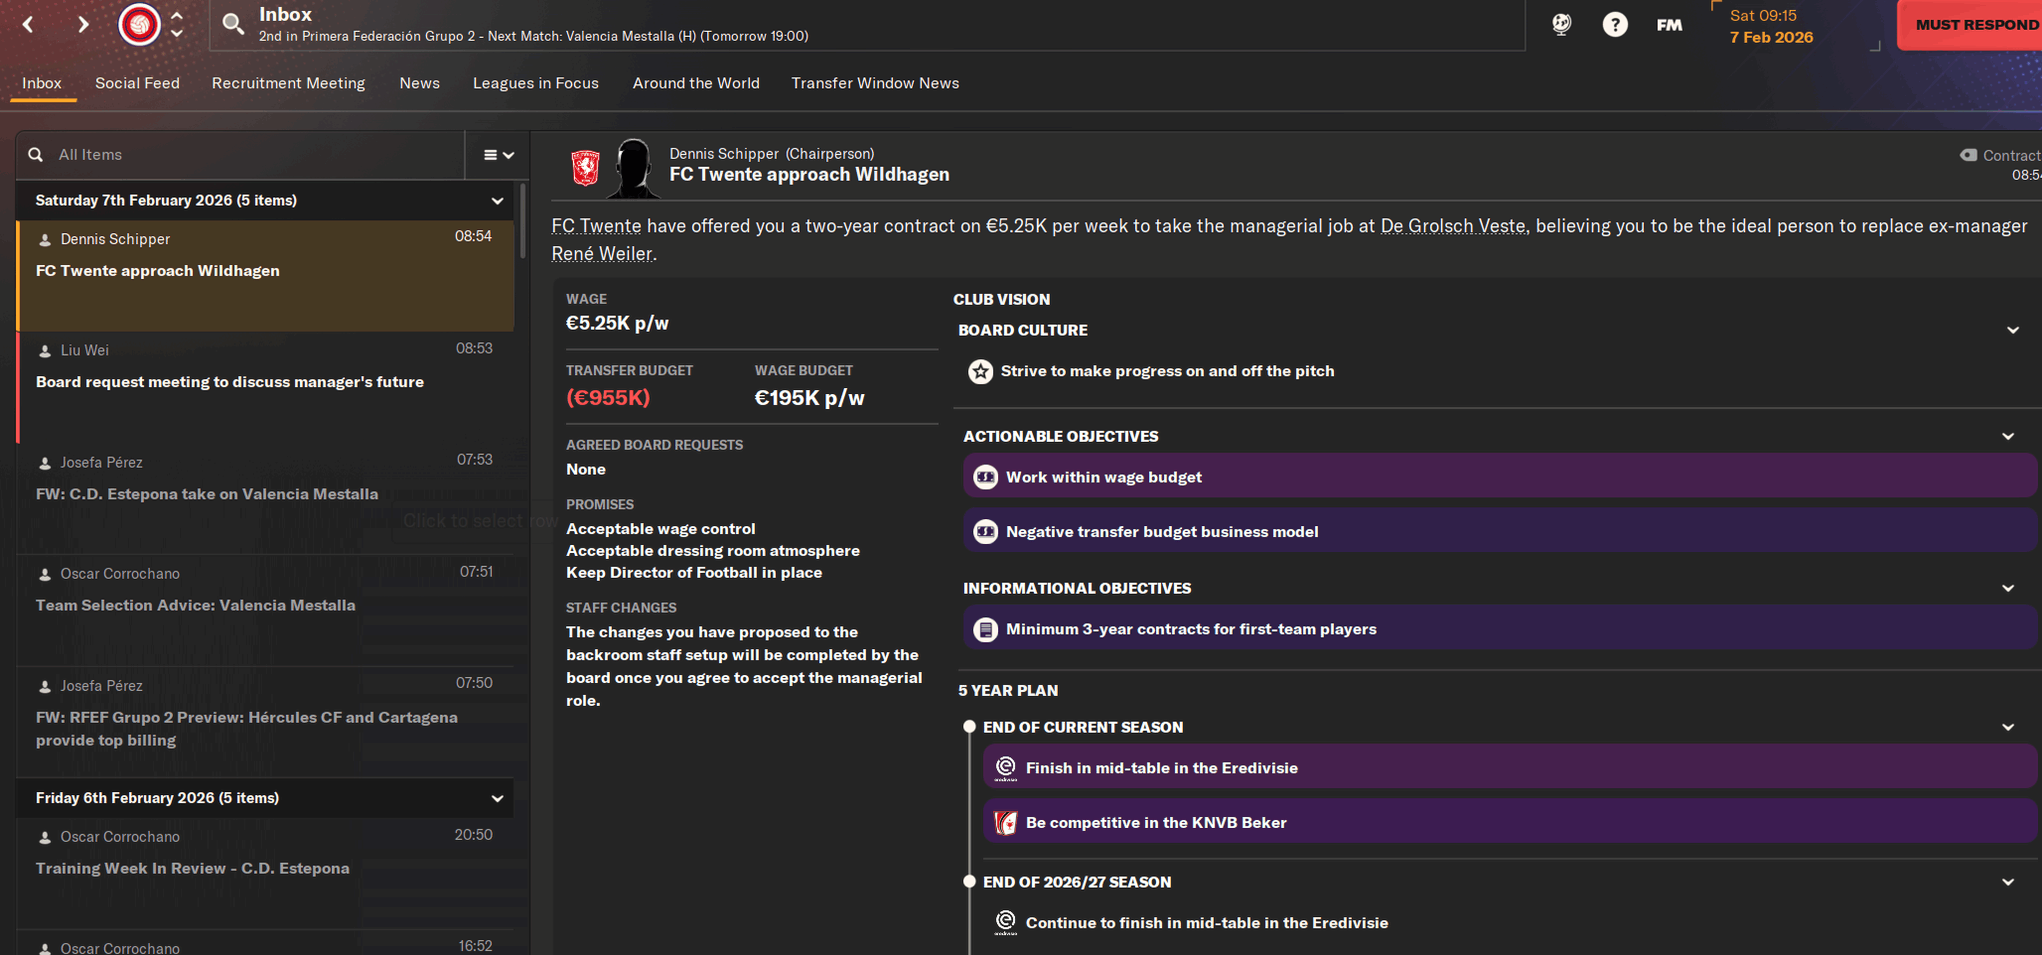Click the transfer budget (€955K) value

pyautogui.click(x=608, y=398)
